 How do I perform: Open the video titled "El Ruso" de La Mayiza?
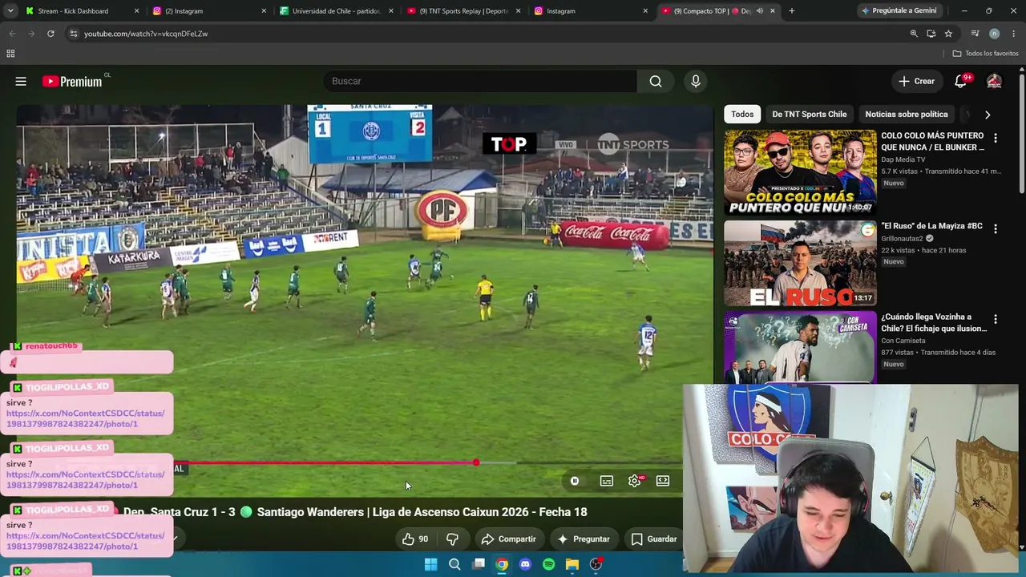click(931, 226)
